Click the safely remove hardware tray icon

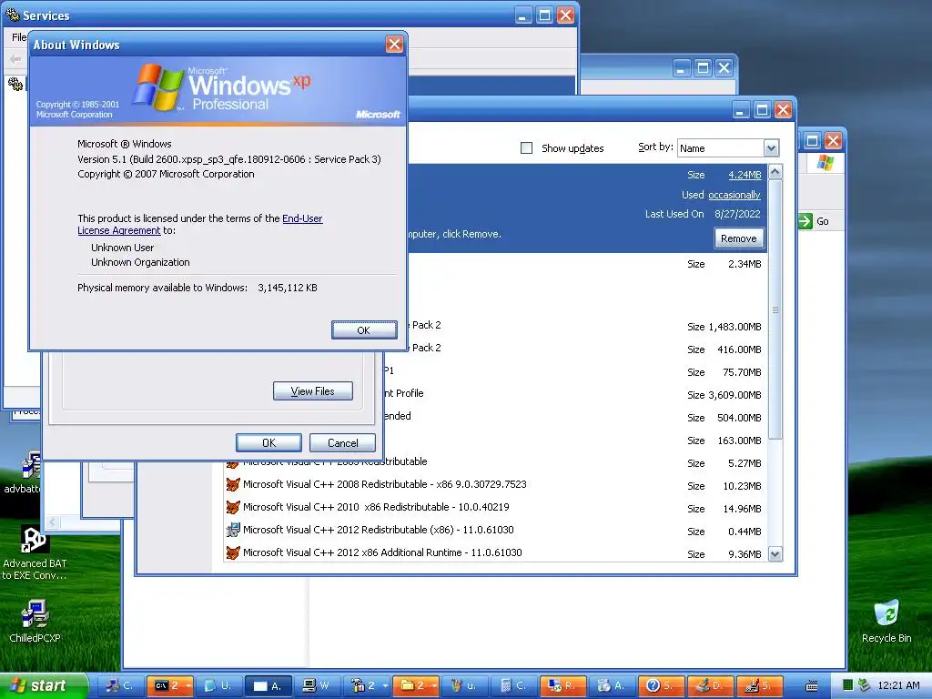(865, 685)
